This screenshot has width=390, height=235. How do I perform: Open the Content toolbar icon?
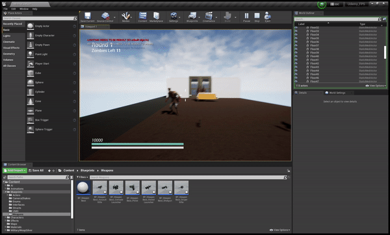(x=142, y=16)
